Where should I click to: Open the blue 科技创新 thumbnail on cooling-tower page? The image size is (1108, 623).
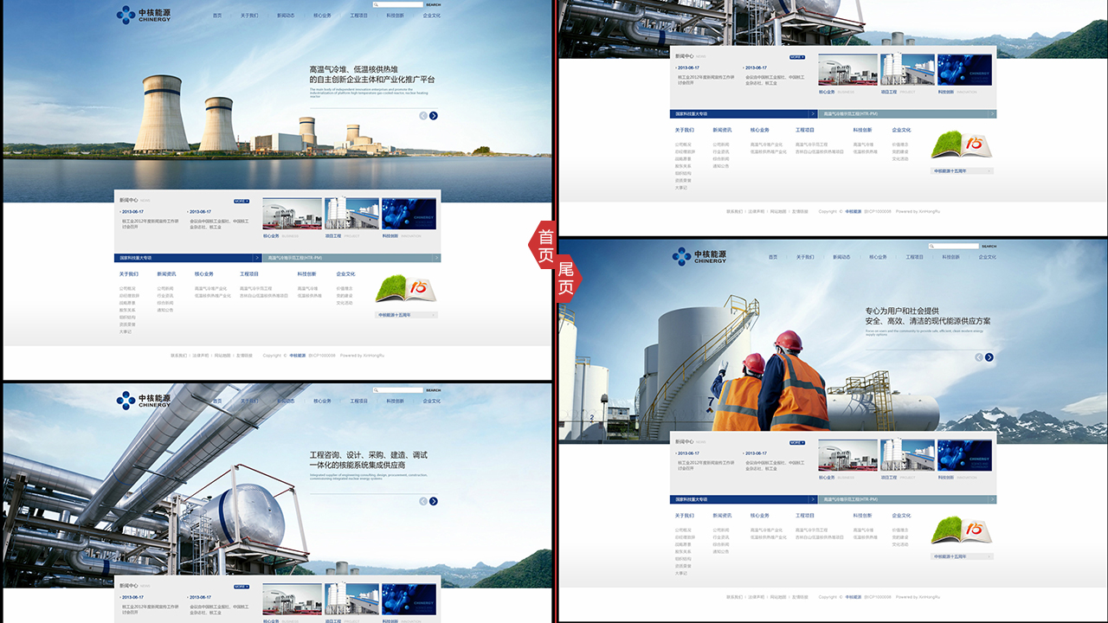[409, 214]
